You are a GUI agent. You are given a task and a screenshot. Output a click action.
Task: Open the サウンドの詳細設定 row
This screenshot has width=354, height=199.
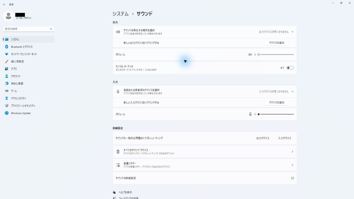tap(205, 178)
